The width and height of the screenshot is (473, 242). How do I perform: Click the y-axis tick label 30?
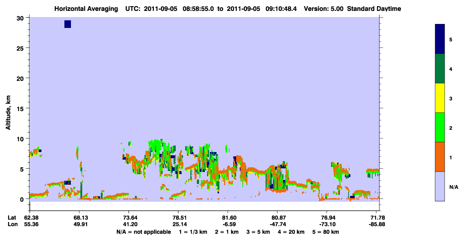[21, 18]
